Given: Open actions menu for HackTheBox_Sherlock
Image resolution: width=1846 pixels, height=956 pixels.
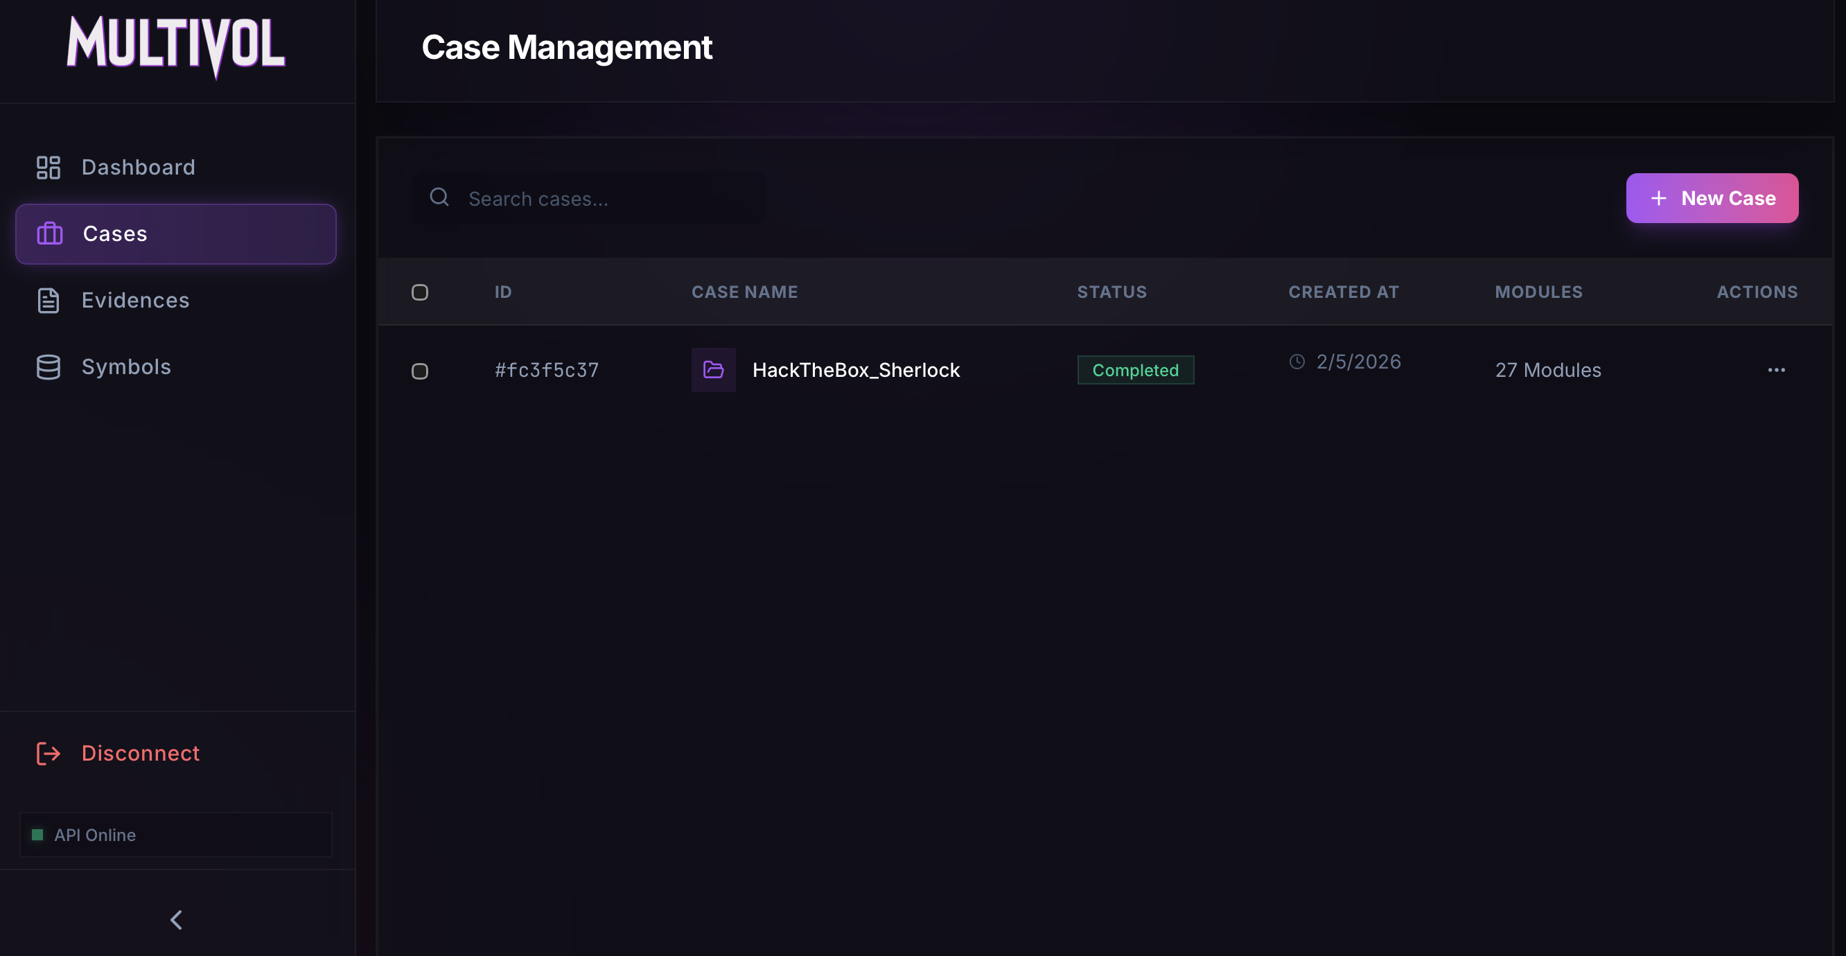Looking at the screenshot, I should [1776, 370].
